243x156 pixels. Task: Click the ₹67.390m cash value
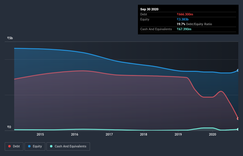[184, 29]
